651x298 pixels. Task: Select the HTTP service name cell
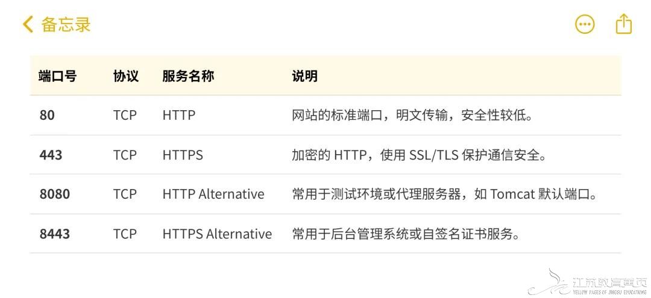pos(179,115)
